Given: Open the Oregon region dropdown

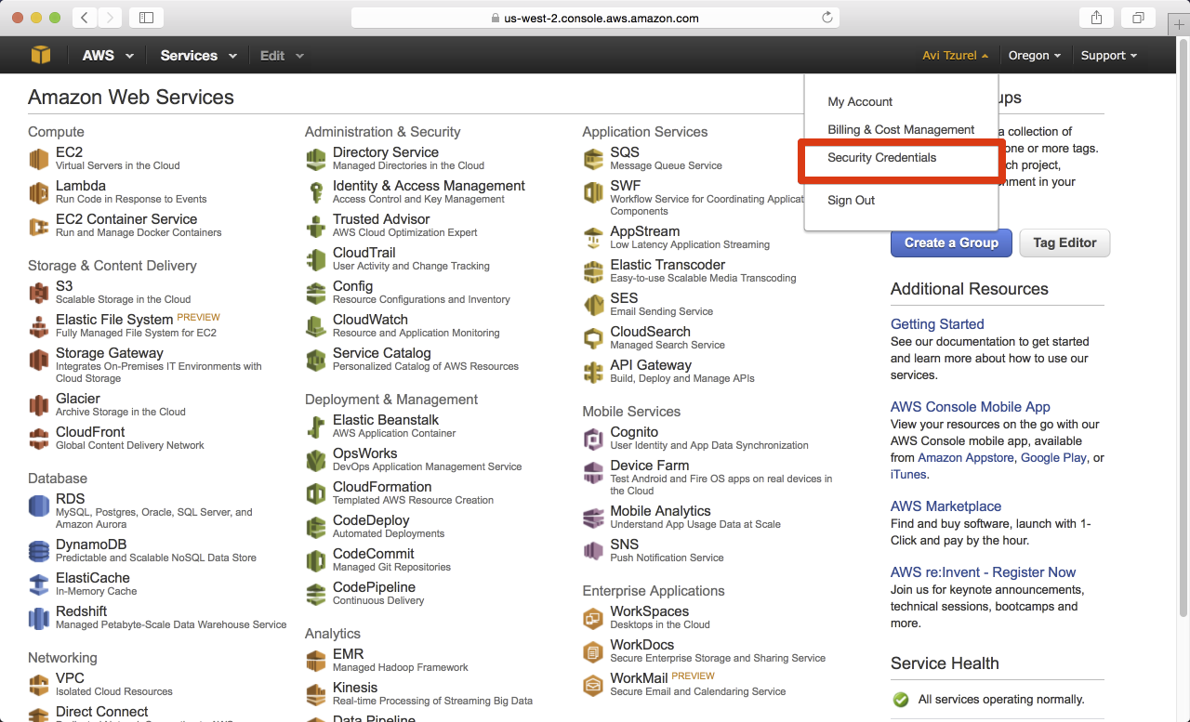Looking at the screenshot, I should point(1035,56).
